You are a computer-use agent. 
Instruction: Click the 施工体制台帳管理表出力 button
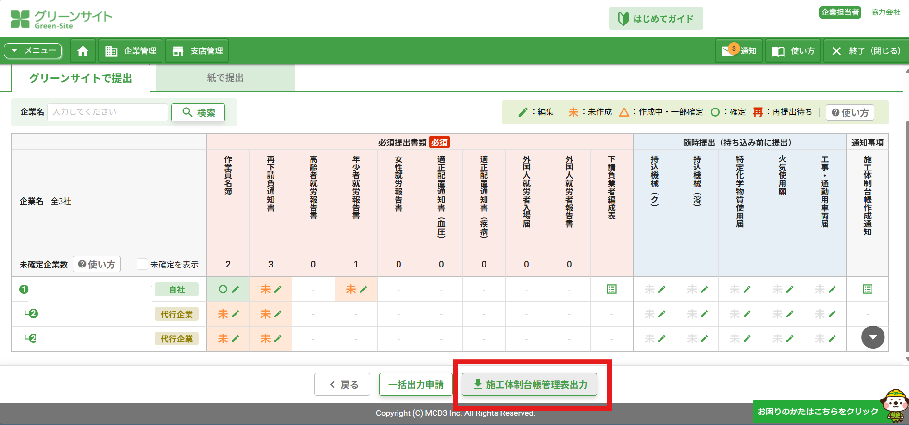pos(529,384)
